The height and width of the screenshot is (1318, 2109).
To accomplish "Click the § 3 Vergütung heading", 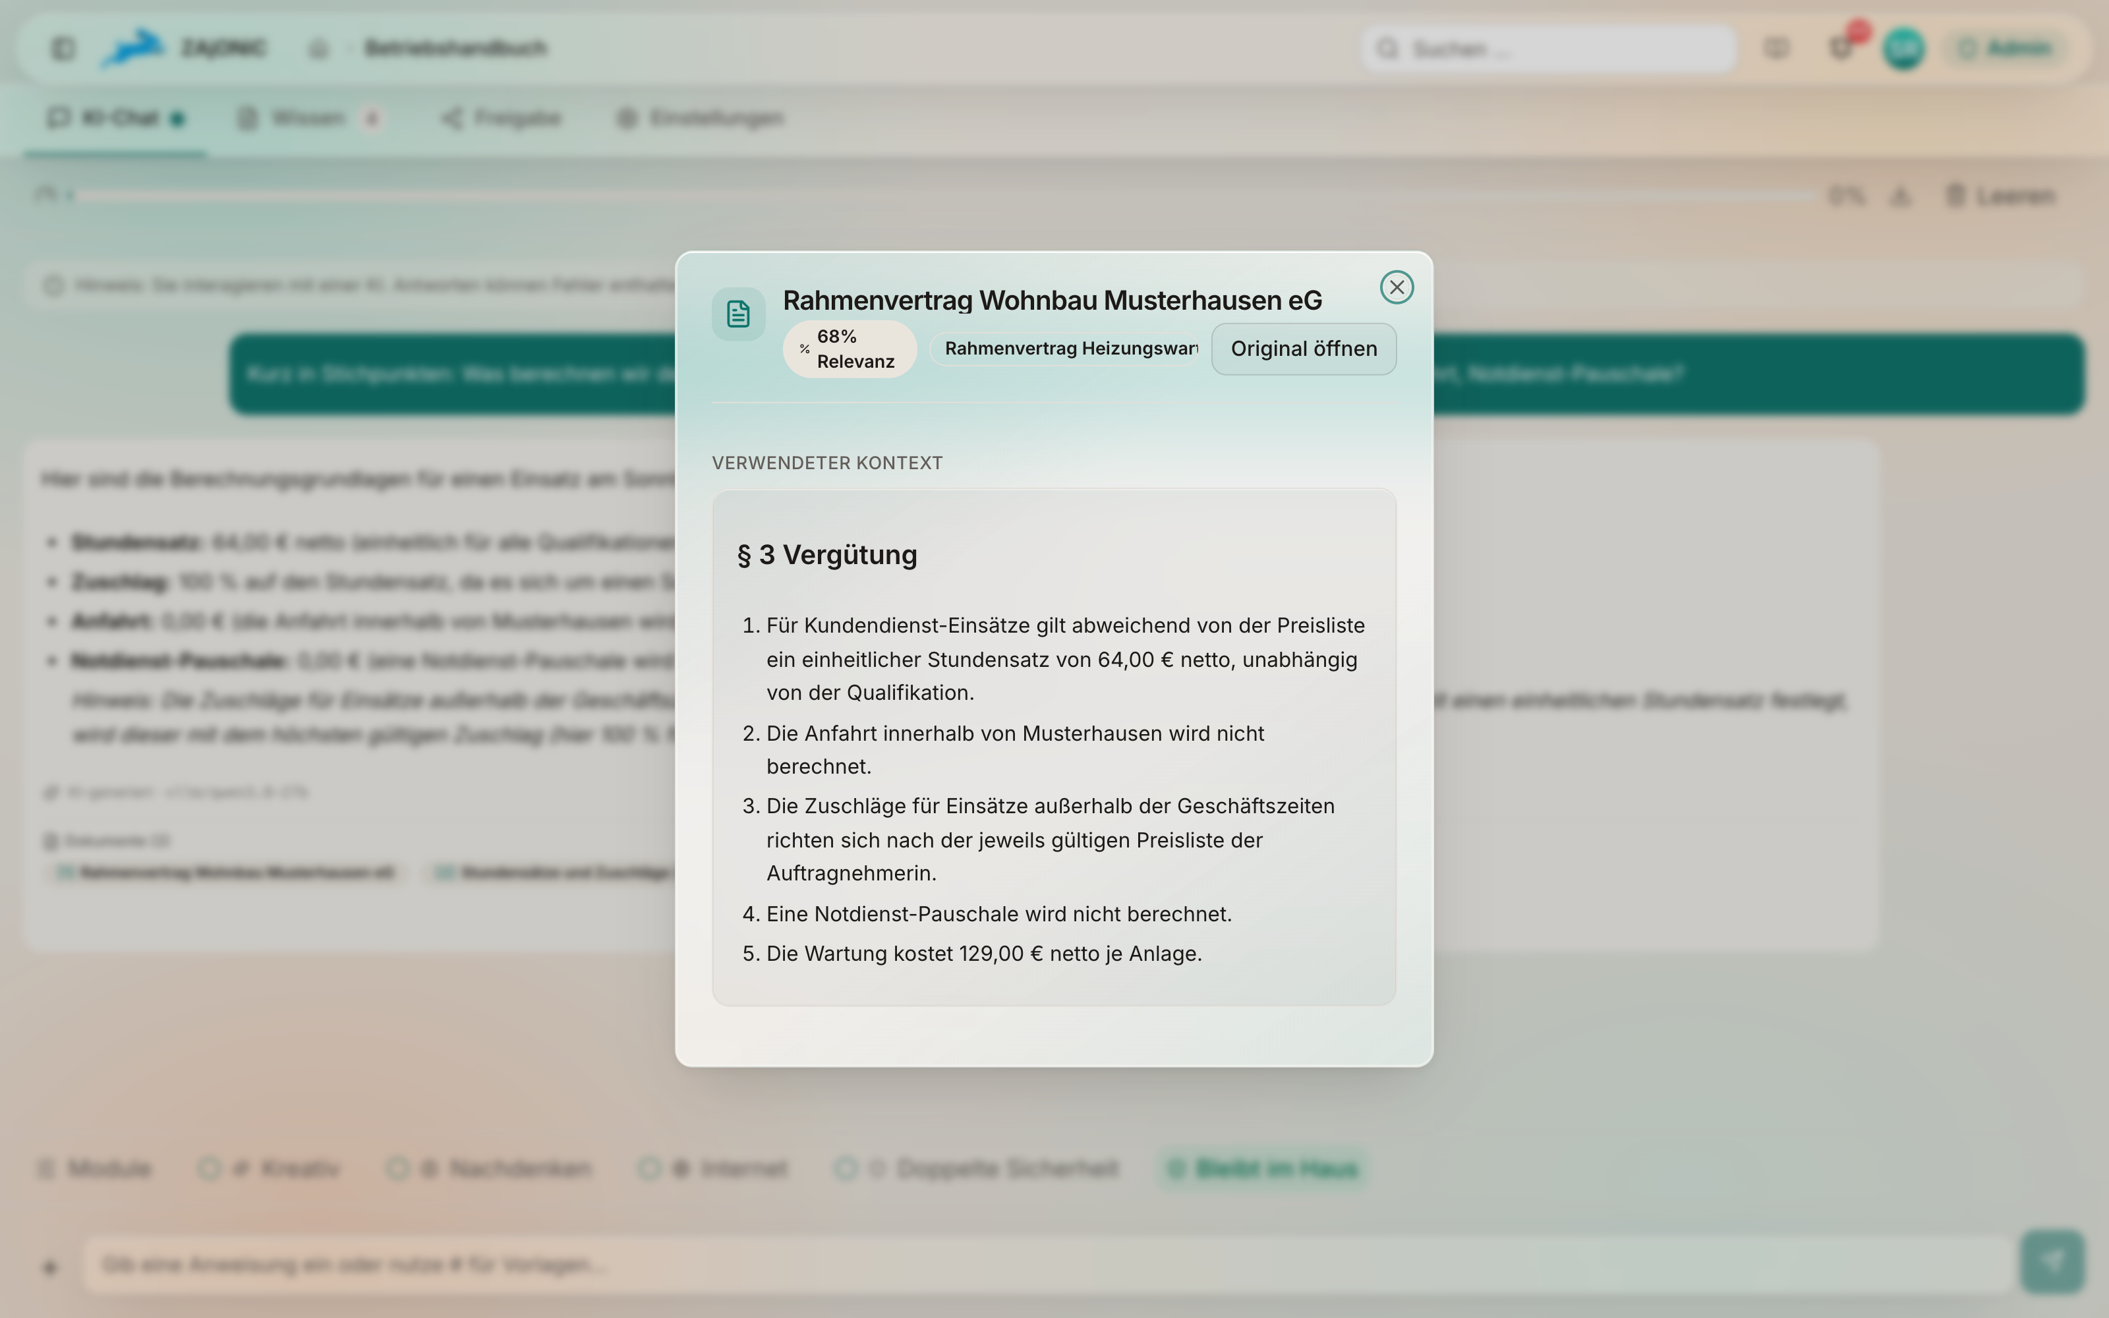I will [827, 554].
